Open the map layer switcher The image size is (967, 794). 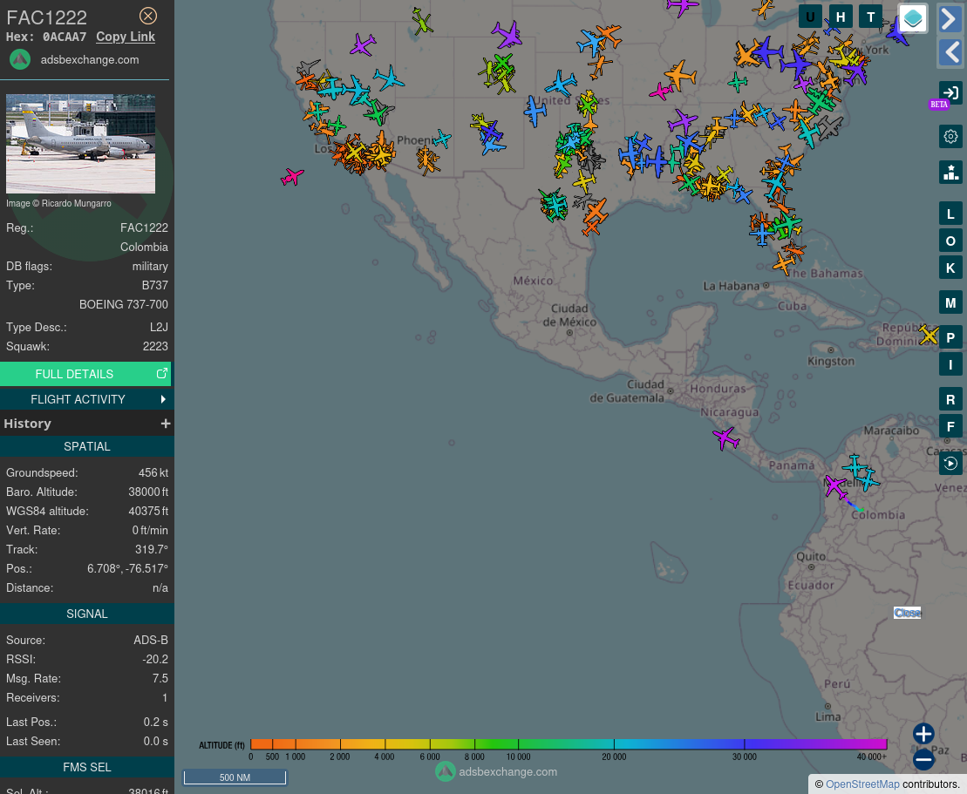[x=913, y=18]
